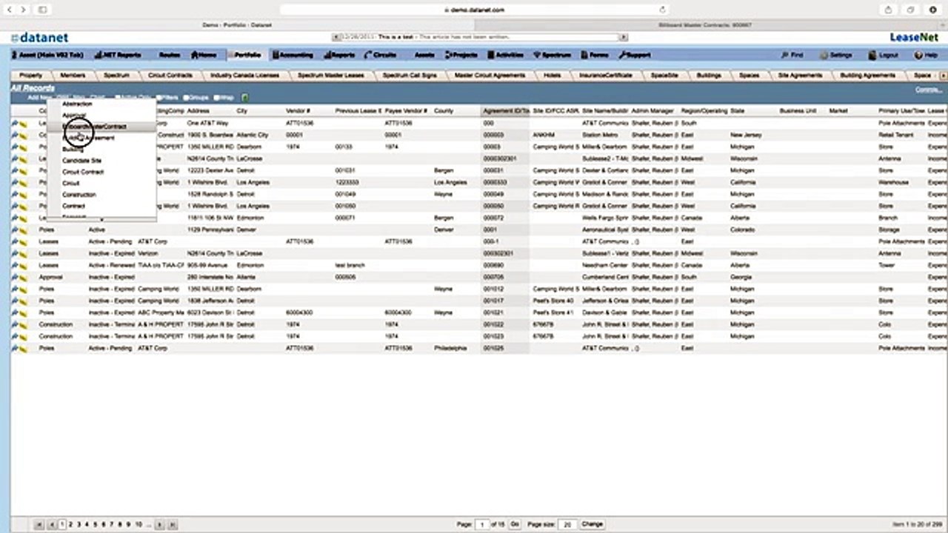Viewport: 948px width, 533px height.
Task: Click the green Excel export icon
Action: click(x=244, y=98)
